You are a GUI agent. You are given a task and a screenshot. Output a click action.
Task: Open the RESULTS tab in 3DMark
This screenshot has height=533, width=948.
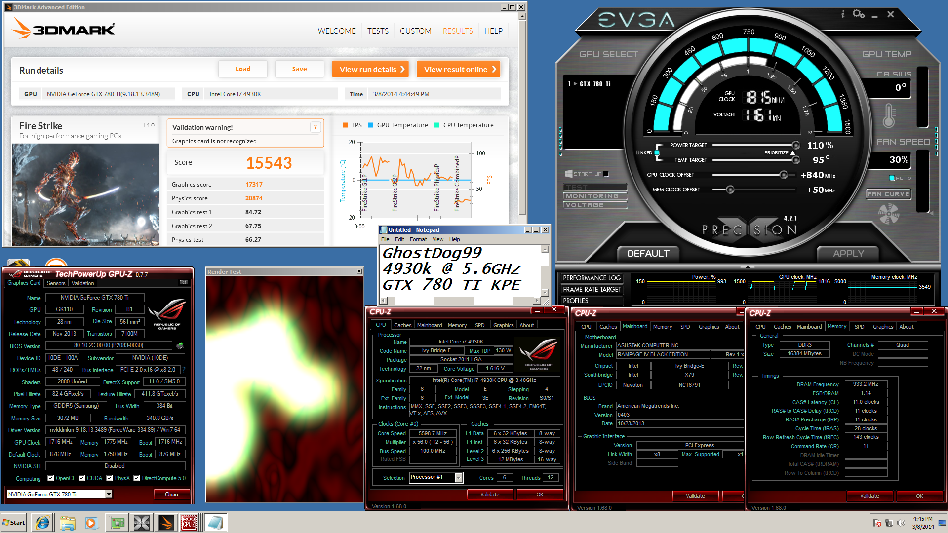pyautogui.click(x=458, y=31)
